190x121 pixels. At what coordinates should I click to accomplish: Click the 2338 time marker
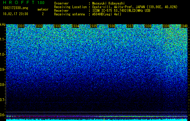point(148,26)
